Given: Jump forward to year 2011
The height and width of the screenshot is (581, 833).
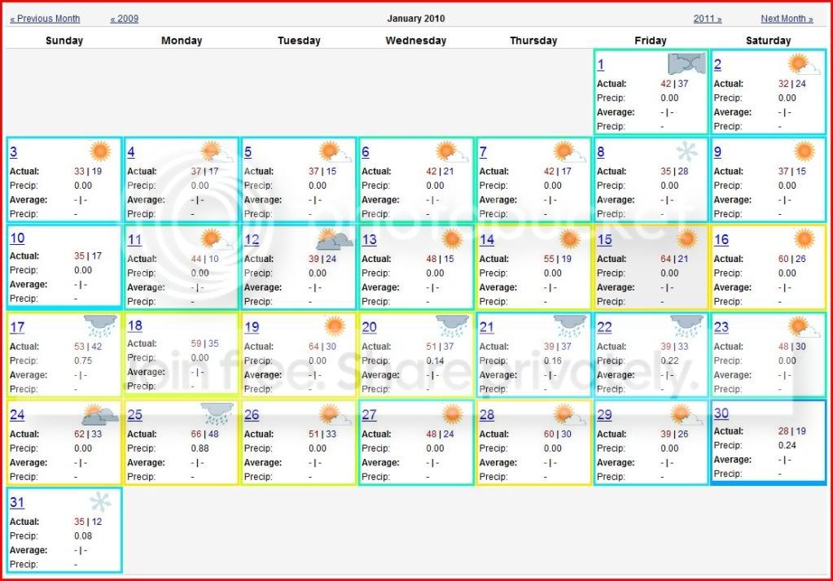Looking at the screenshot, I should (708, 19).
